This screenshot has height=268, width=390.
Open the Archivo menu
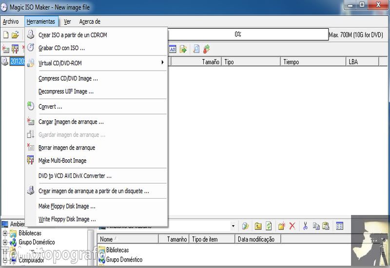[x=11, y=21]
